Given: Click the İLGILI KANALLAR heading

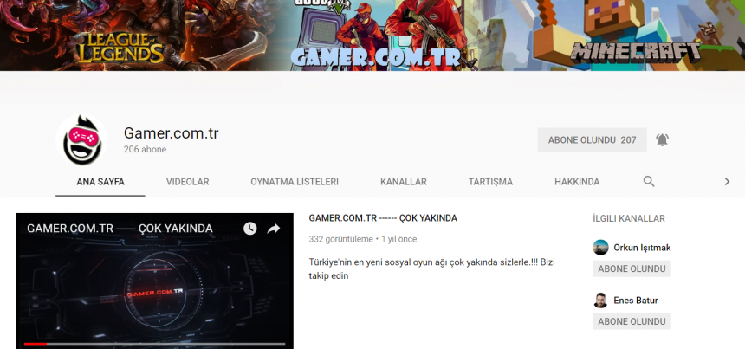Looking at the screenshot, I should click(x=629, y=218).
